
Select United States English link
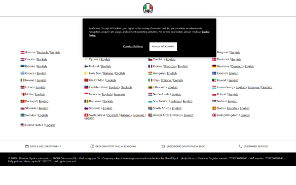click(x=50, y=125)
